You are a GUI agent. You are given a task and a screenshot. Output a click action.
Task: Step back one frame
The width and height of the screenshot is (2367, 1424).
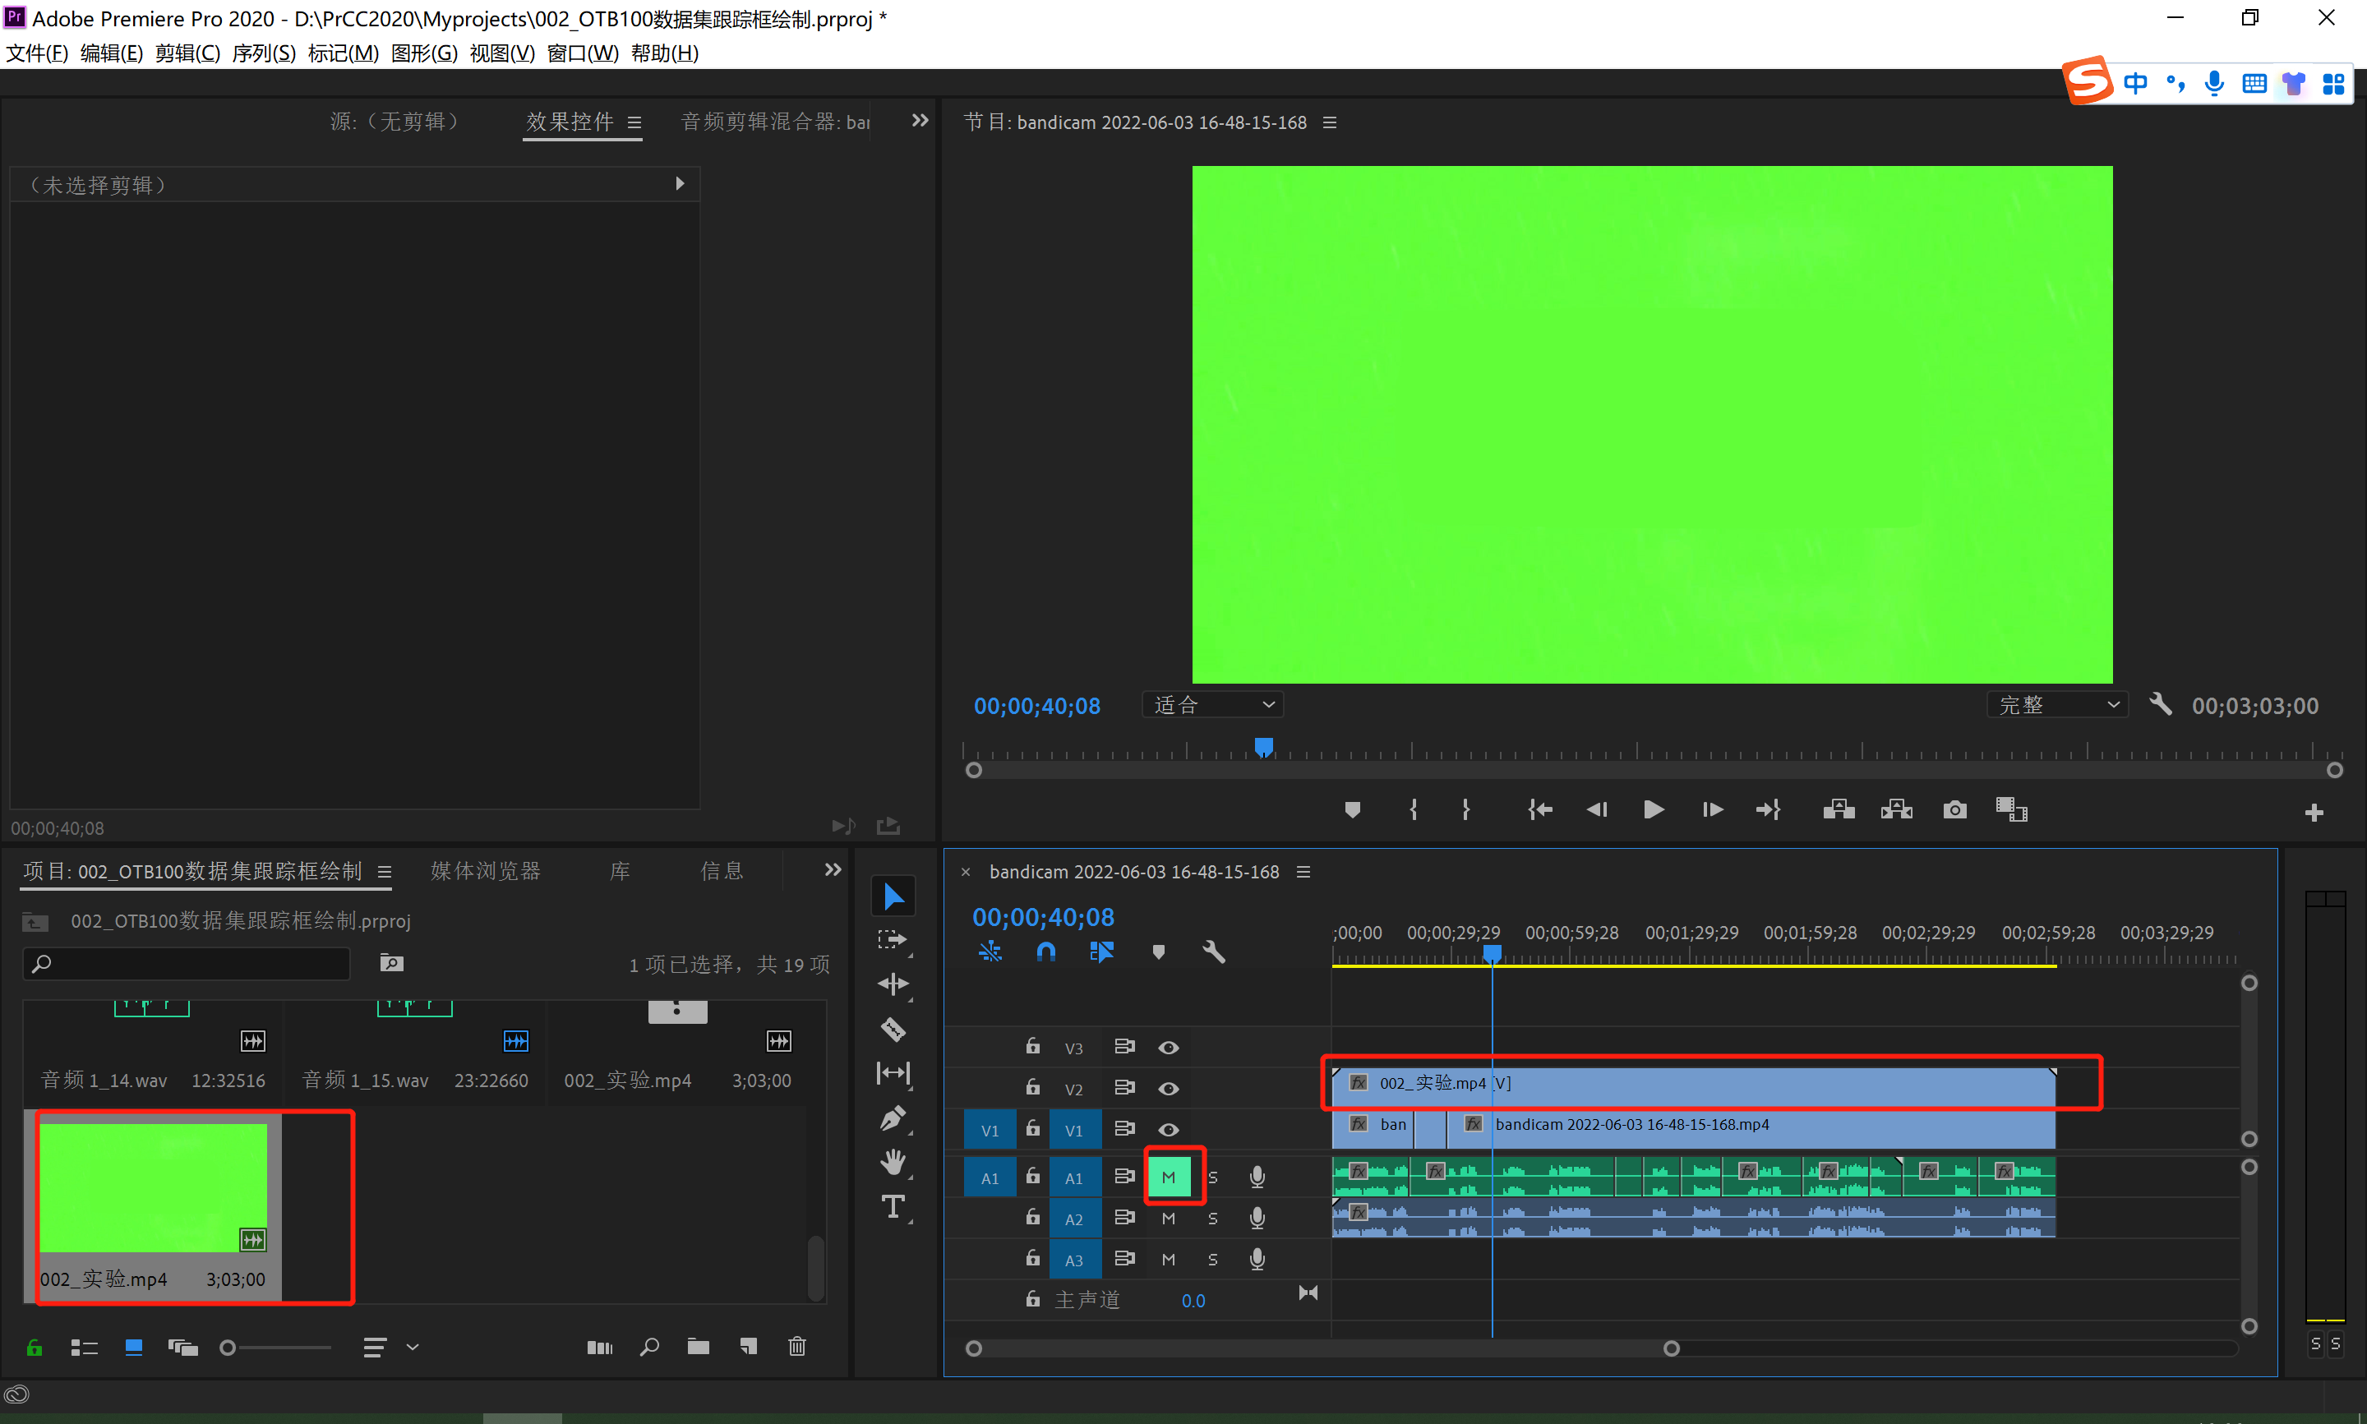tap(1597, 810)
